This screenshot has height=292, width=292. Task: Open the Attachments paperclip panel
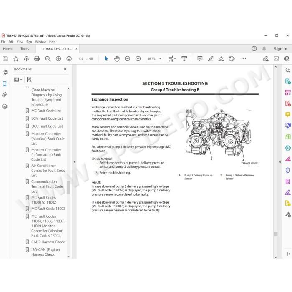5,95
